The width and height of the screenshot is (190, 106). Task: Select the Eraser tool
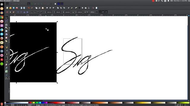(x=6, y=65)
